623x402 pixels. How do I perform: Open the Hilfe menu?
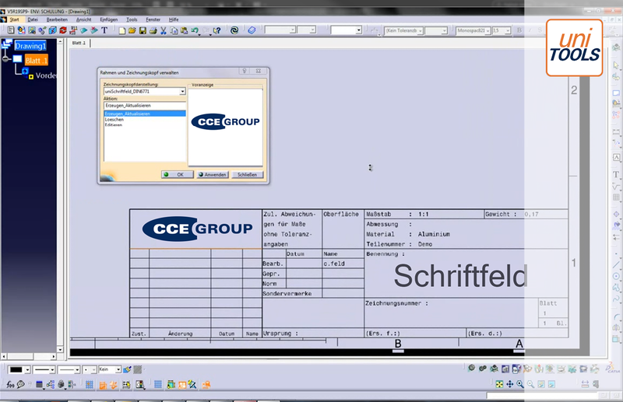tap(174, 19)
